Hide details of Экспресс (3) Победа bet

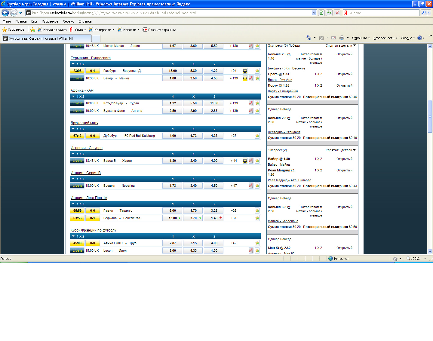pos(340,46)
